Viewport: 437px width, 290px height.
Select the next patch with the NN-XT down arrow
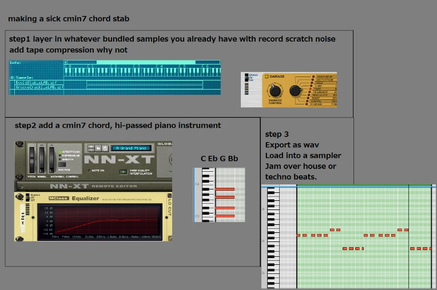(x=91, y=150)
